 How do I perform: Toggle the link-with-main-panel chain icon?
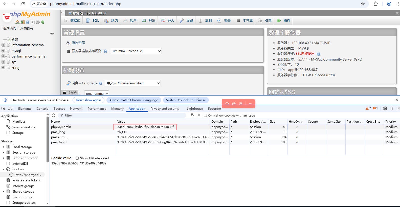point(52,33)
